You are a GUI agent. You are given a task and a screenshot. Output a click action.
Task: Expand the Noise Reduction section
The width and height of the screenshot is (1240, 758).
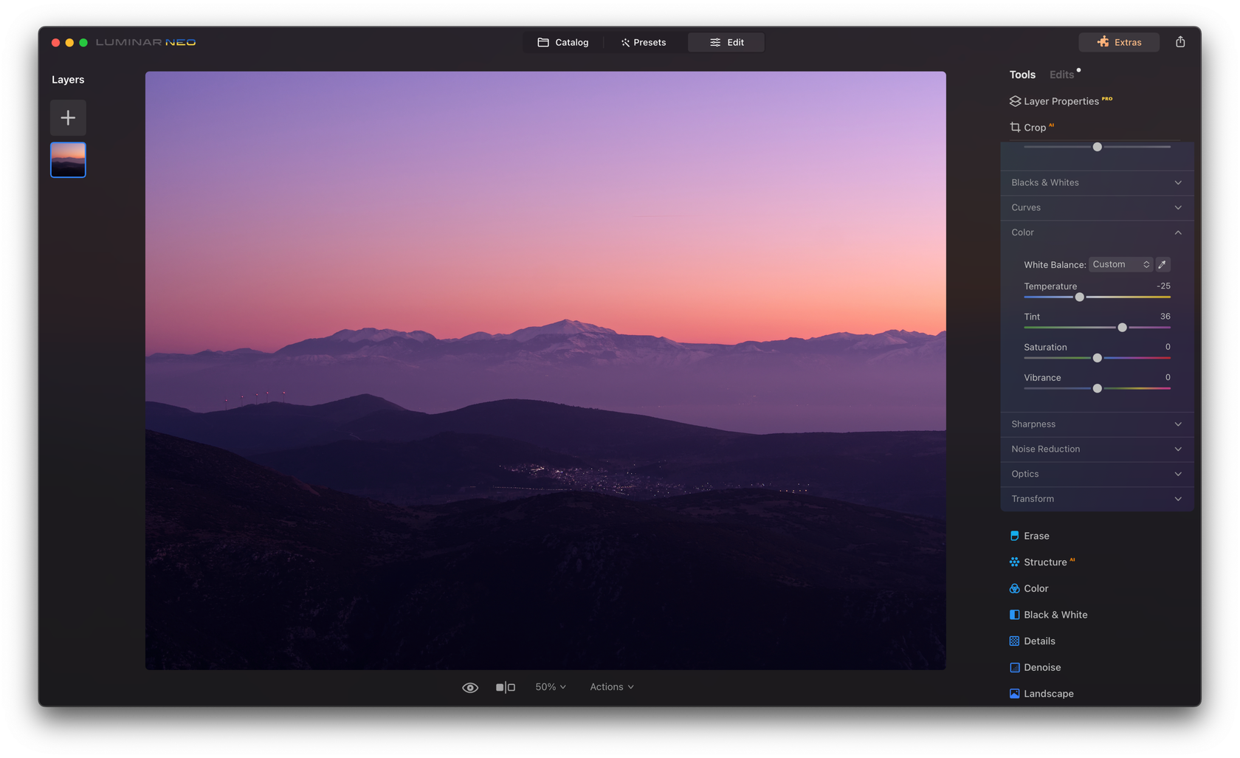[1097, 449]
